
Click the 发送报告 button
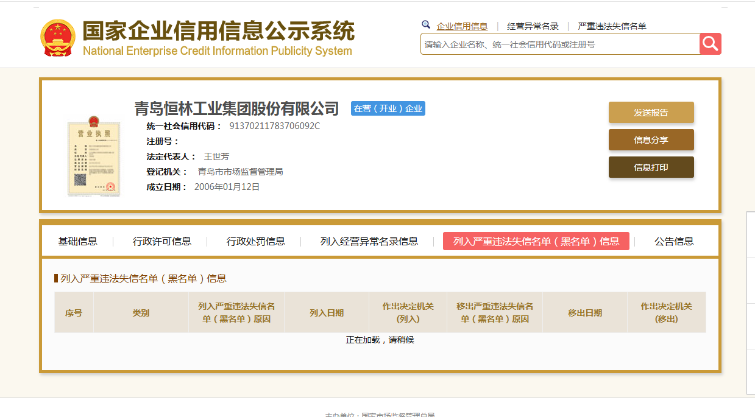(x=651, y=113)
